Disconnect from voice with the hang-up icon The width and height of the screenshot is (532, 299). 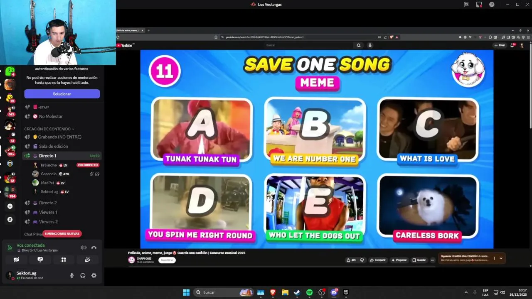click(94, 248)
